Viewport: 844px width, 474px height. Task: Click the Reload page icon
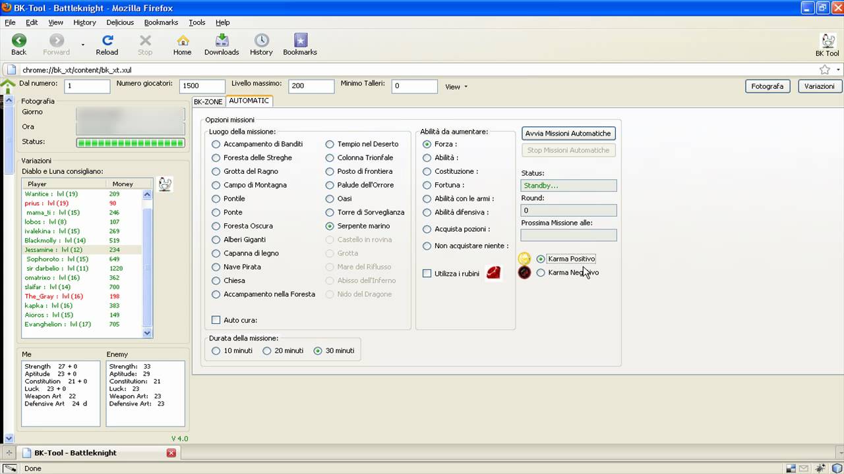107,41
